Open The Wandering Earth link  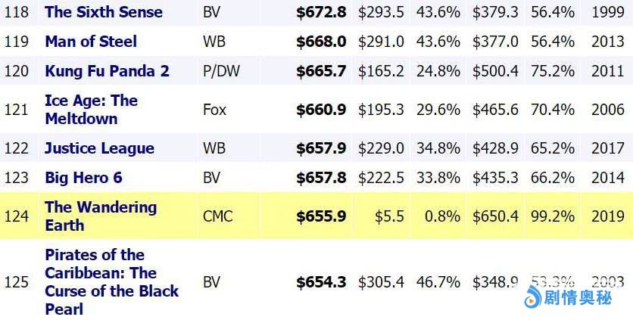pos(100,216)
